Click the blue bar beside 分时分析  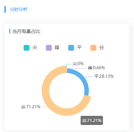5,9
